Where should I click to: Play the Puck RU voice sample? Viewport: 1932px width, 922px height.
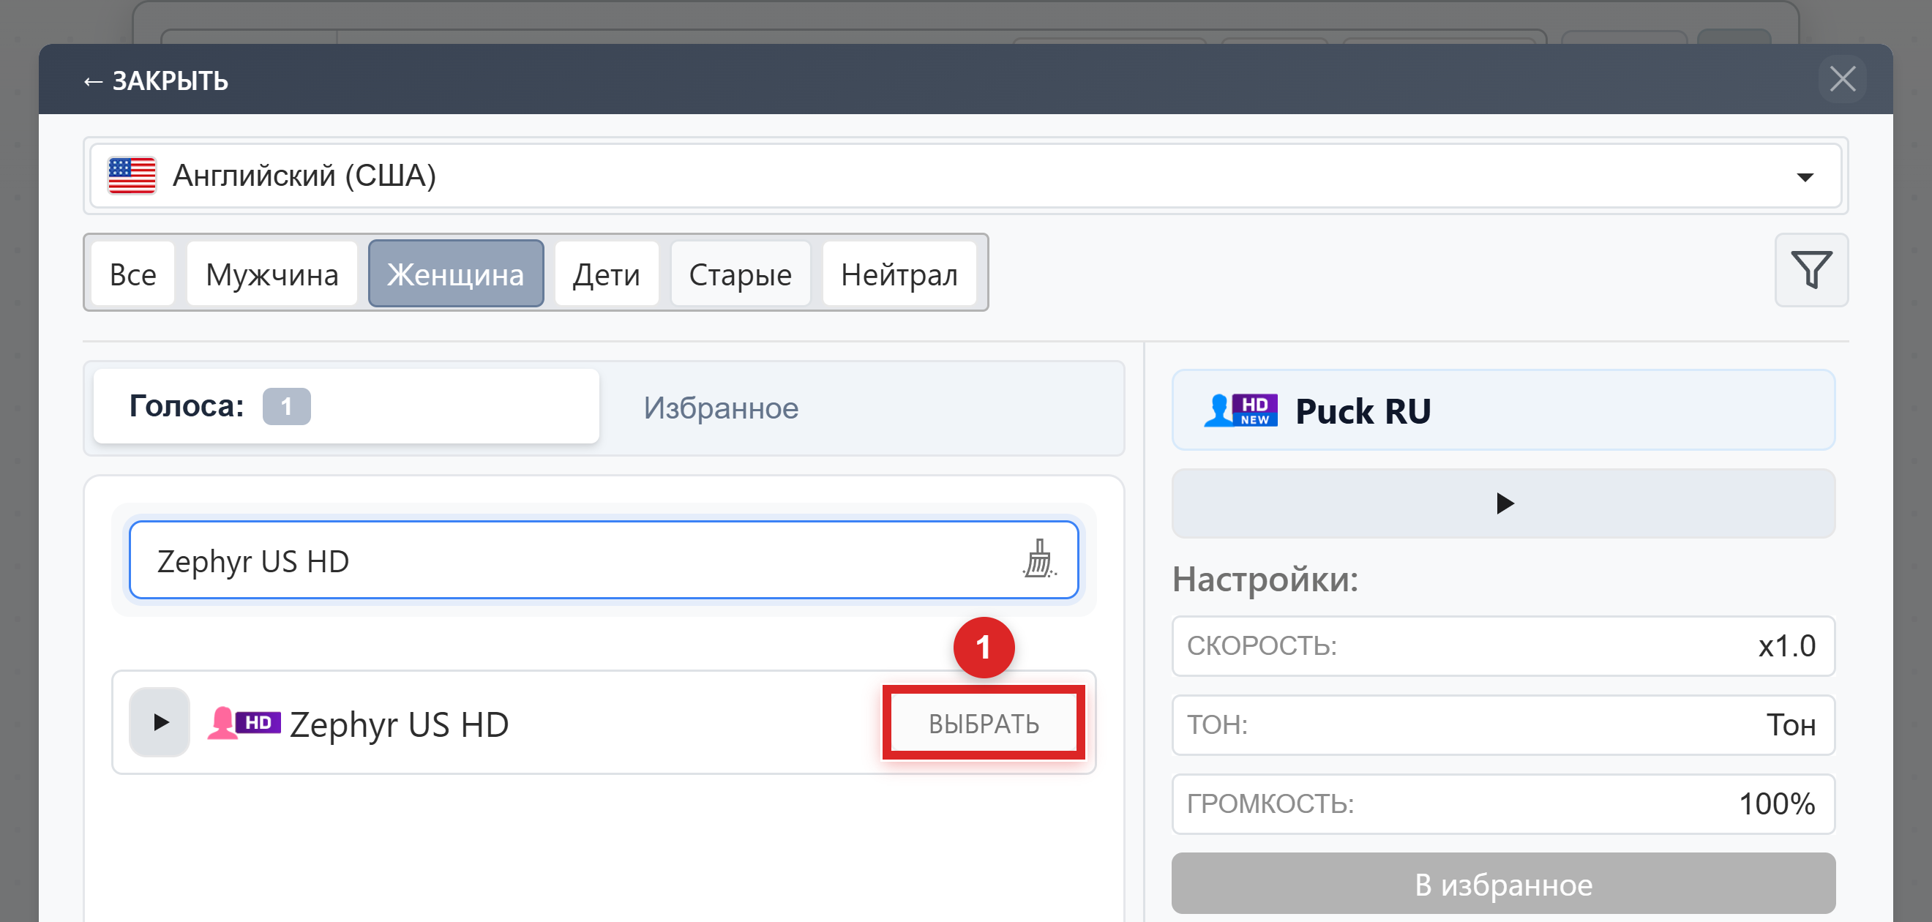coord(1502,503)
